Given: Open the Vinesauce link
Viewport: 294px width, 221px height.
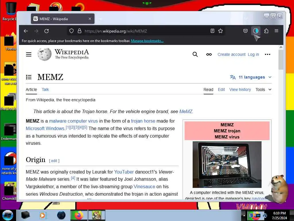Looking at the screenshot, I should pyautogui.click(x=144, y=186).
